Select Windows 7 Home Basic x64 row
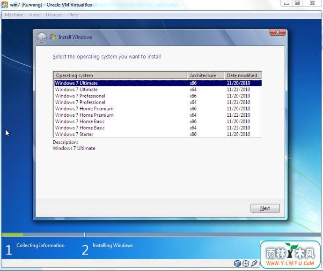This screenshot has width=323, height=271. coord(158,128)
